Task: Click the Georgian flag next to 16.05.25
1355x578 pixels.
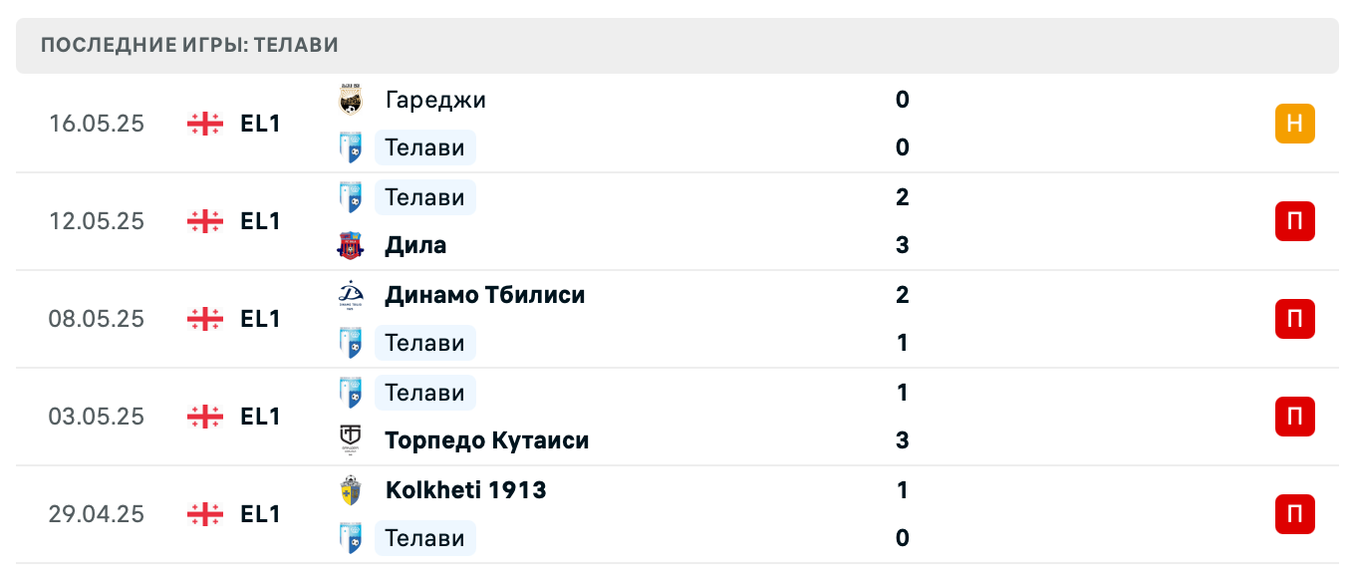Action: (203, 124)
